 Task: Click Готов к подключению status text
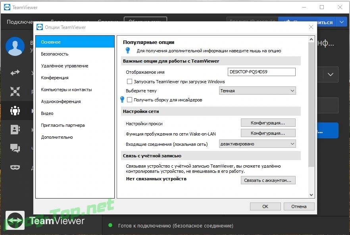(x=176, y=225)
